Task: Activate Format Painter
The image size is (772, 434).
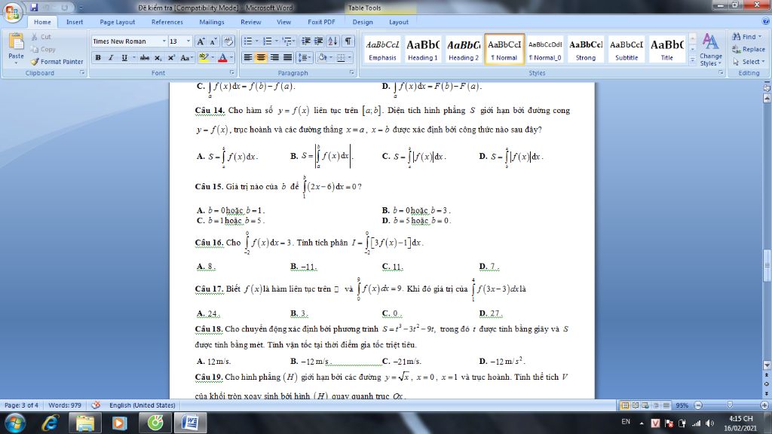Action: [x=57, y=62]
